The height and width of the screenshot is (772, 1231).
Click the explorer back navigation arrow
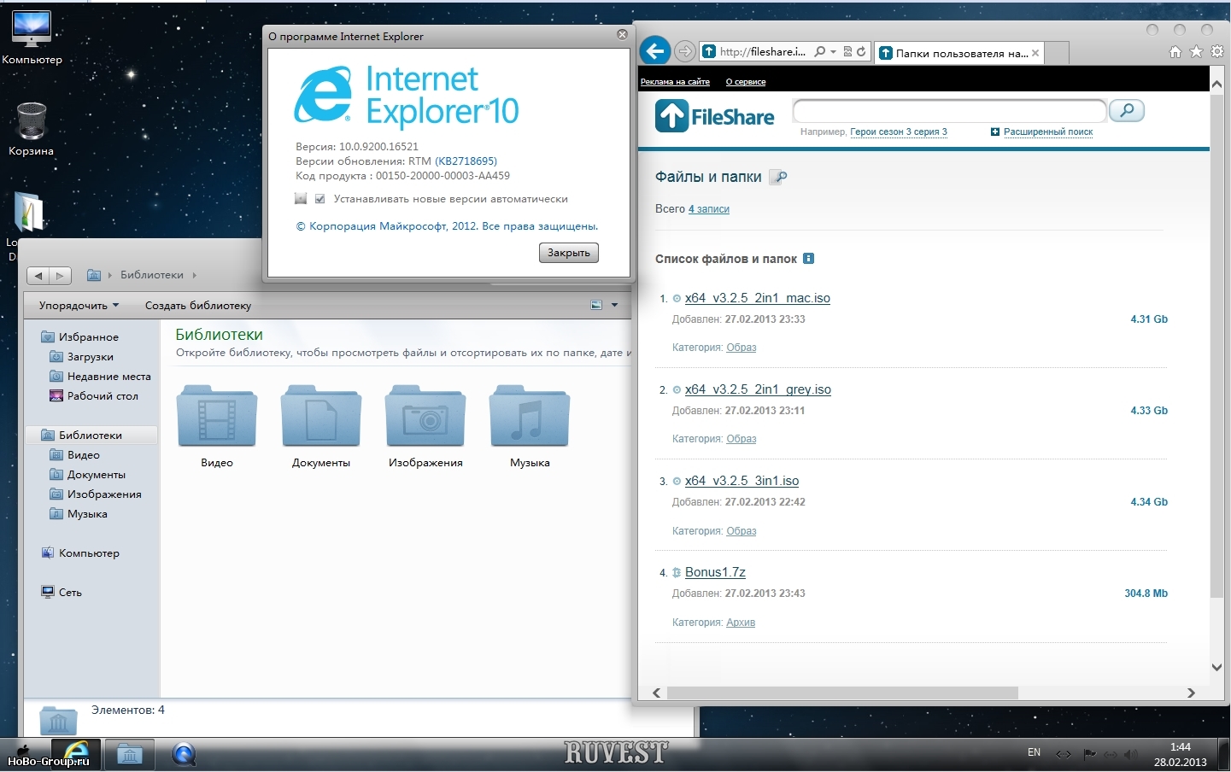38,276
